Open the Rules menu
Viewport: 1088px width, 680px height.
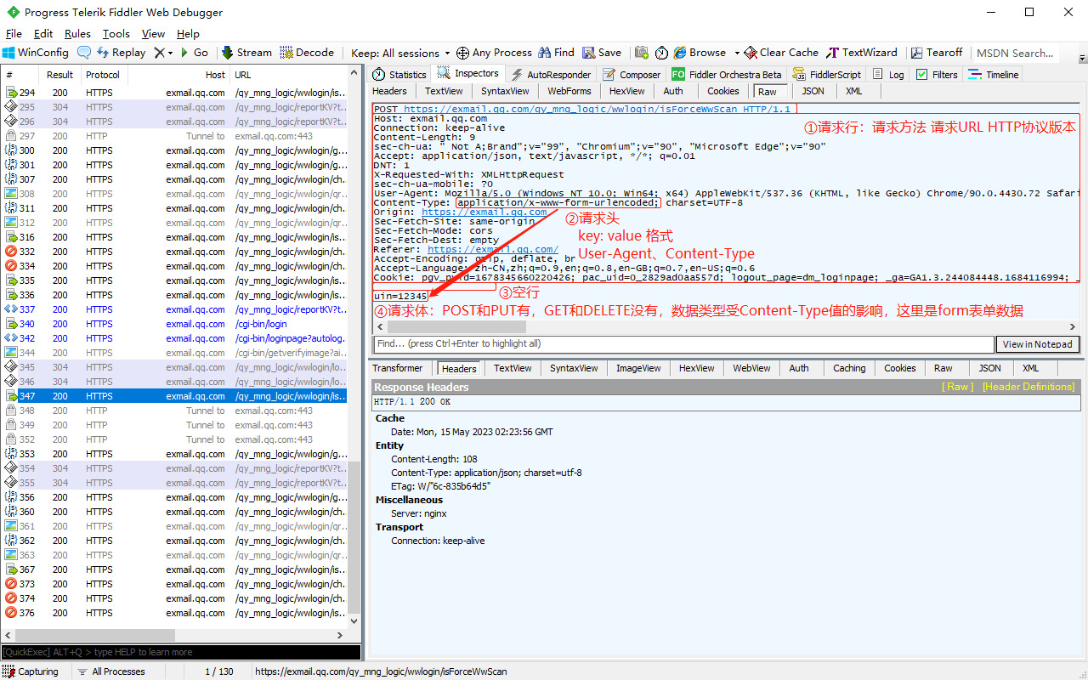77,34
